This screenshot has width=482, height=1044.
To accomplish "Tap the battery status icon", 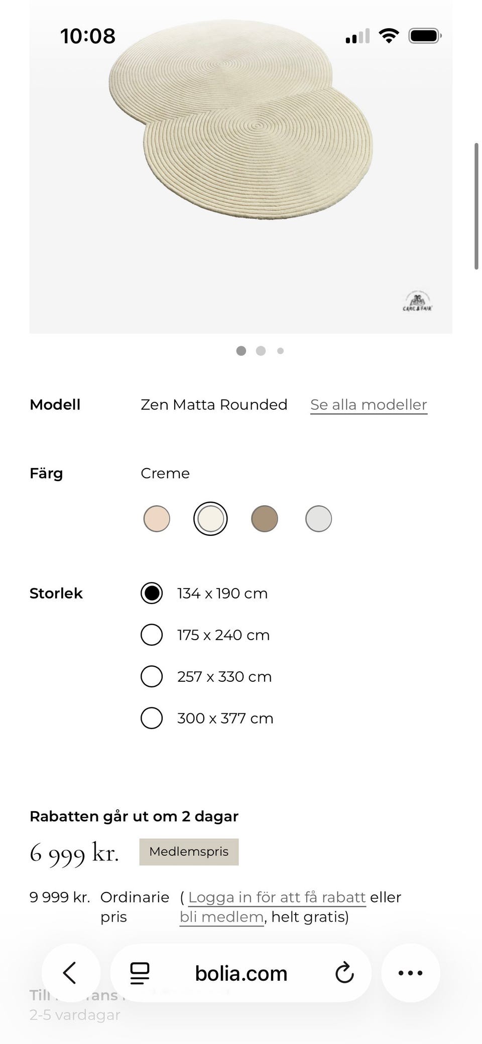I will click(425, 36).
